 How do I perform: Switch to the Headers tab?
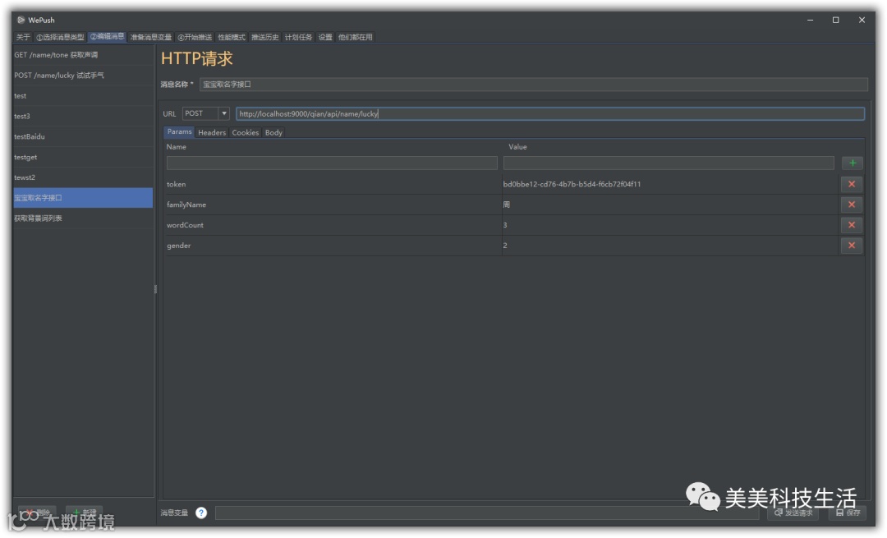[212, 132]
